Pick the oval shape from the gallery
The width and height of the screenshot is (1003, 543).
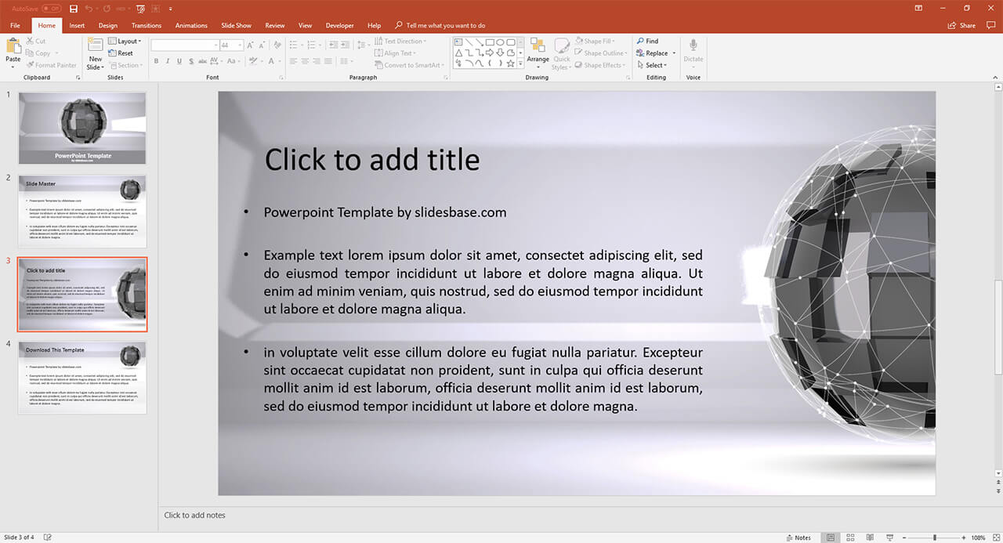click(500, 42)
